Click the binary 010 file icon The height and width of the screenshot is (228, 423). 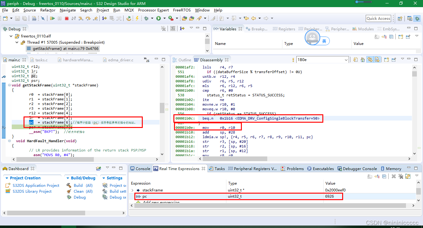tap(34, 19)
